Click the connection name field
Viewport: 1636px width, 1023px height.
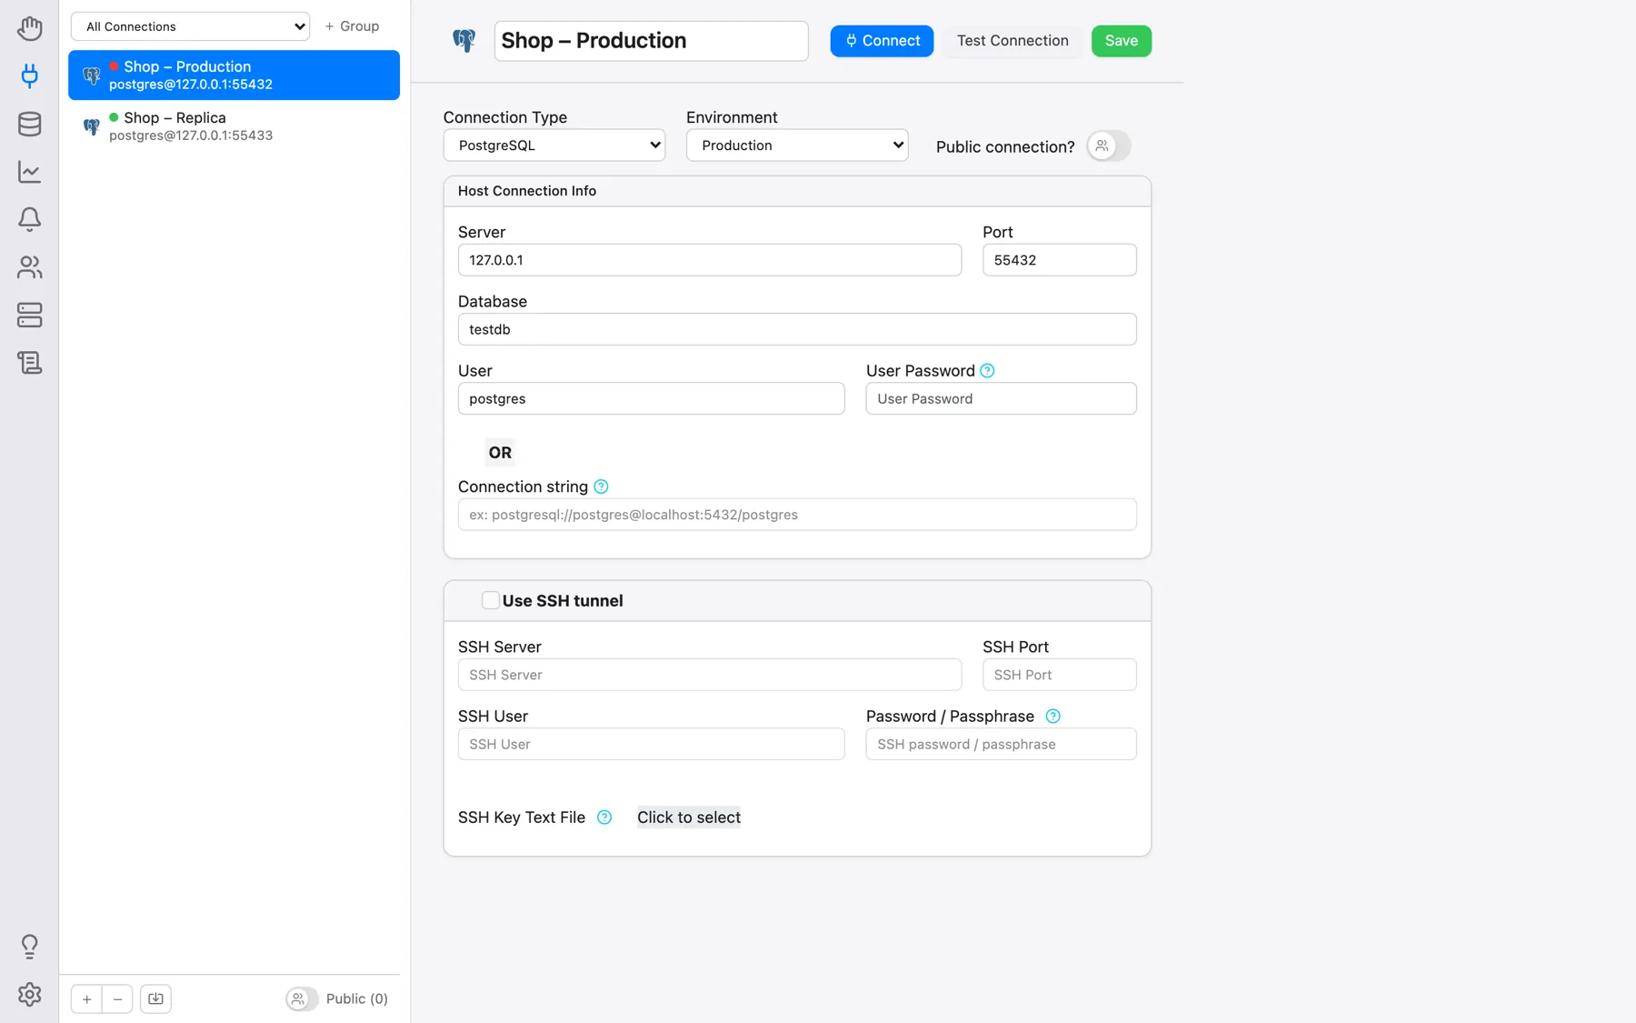point(651,41)
